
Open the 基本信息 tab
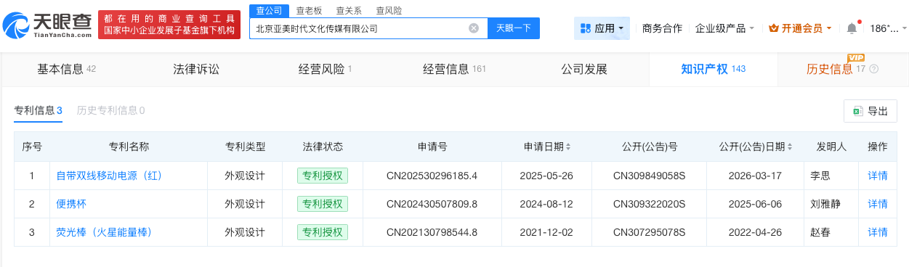click(67, 69)
